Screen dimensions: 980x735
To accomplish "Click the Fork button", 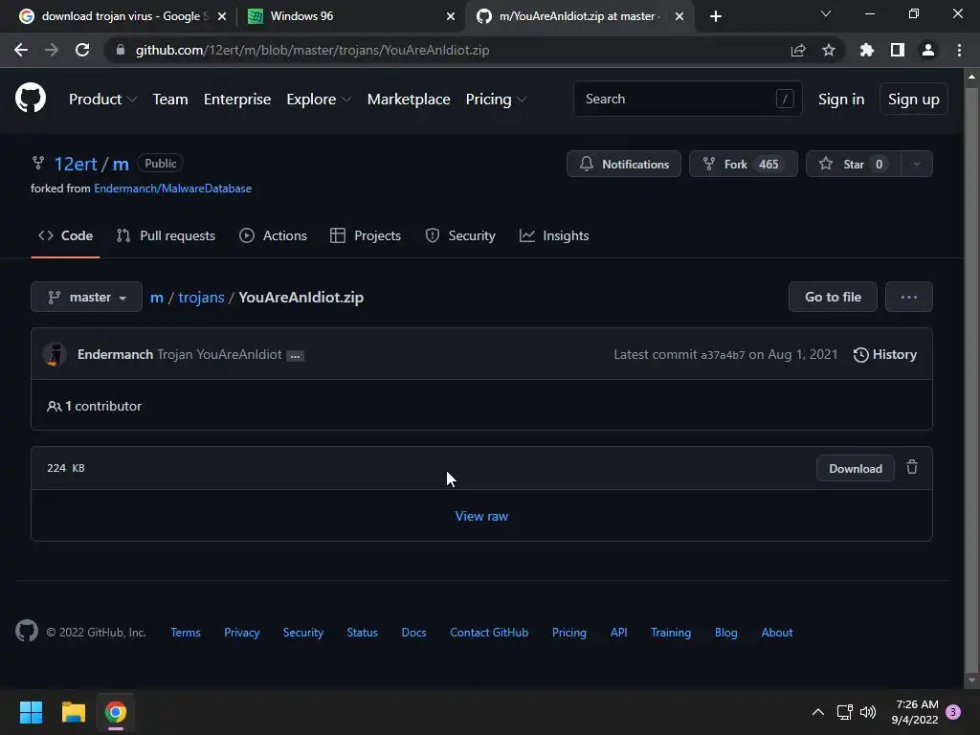I will pyautogui.click(x=743, y=164).
